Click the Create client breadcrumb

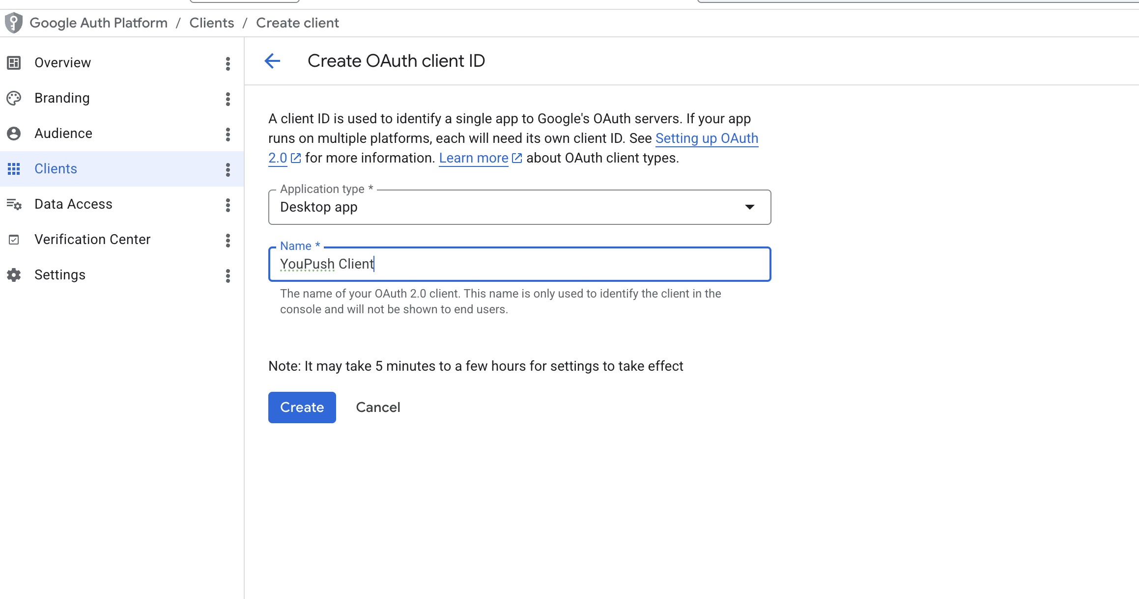click(x=297, y=23)
